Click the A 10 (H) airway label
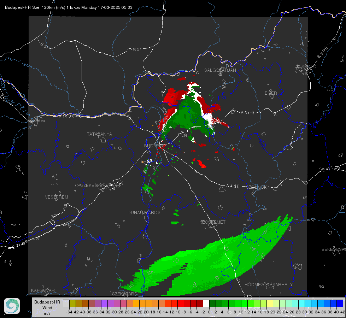This screenshot has height=318, width=346. click(x=66, y=116)
